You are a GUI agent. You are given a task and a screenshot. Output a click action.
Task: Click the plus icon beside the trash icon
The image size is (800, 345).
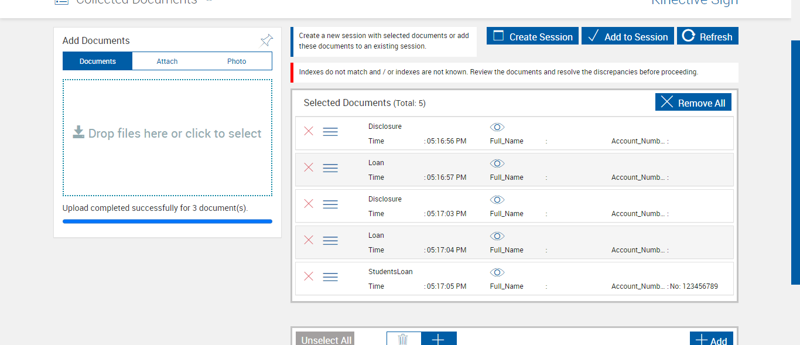pyautogui.click(x=438, y=339)
